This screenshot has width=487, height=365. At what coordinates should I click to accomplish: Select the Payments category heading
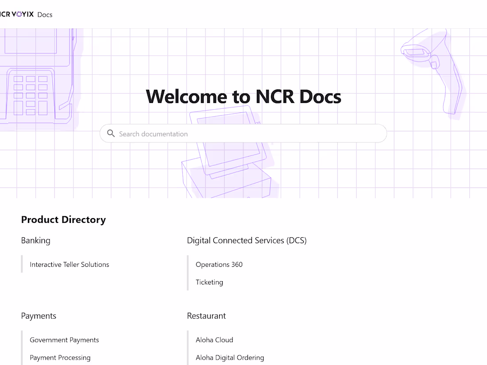39,316
